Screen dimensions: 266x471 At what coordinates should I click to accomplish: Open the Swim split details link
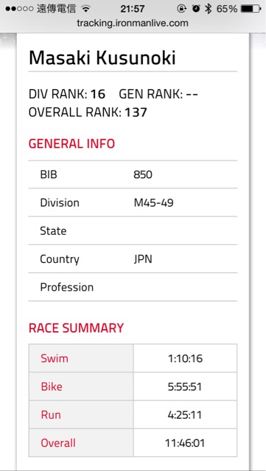[x=55, y=358]
